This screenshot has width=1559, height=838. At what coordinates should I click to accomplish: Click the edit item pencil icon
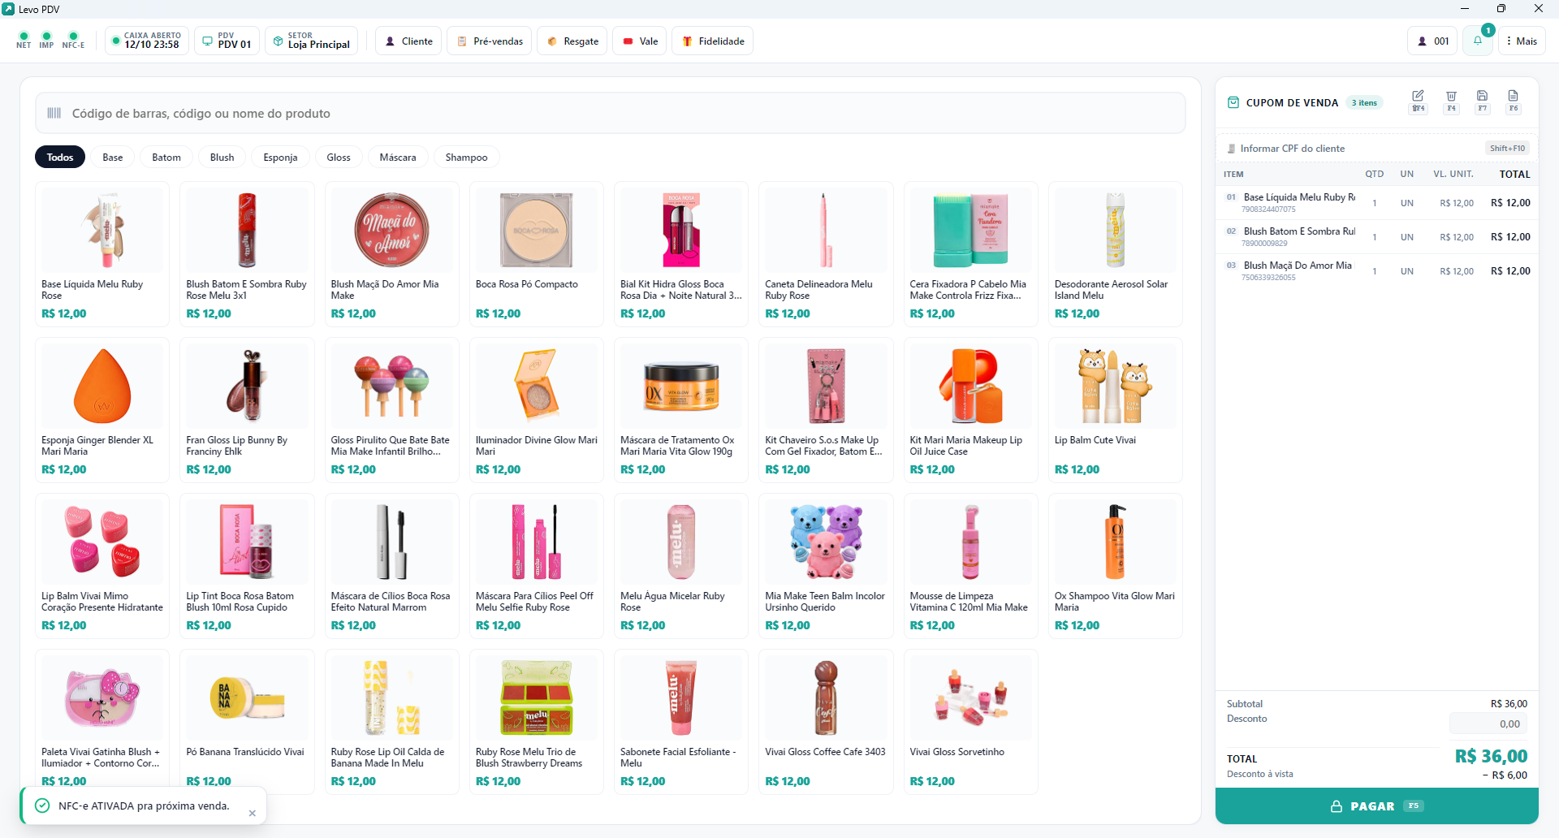tap(1418, 101)
